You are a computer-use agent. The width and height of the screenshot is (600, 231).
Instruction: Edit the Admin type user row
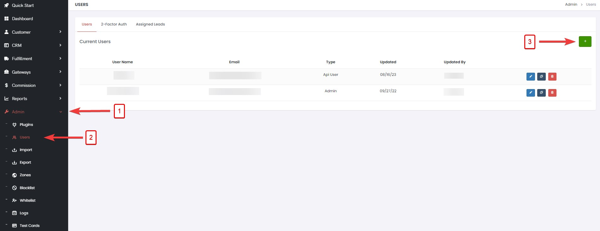pyautogui.click(x=531, y=93)
